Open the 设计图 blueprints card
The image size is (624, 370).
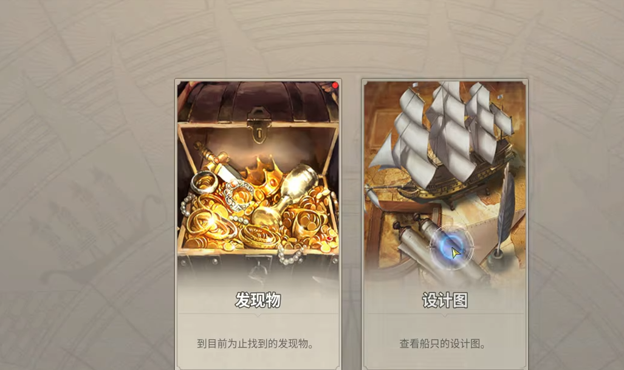[445, 225]
